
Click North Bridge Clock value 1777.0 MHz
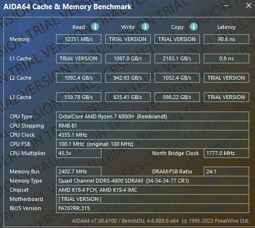tap(227, 153)
